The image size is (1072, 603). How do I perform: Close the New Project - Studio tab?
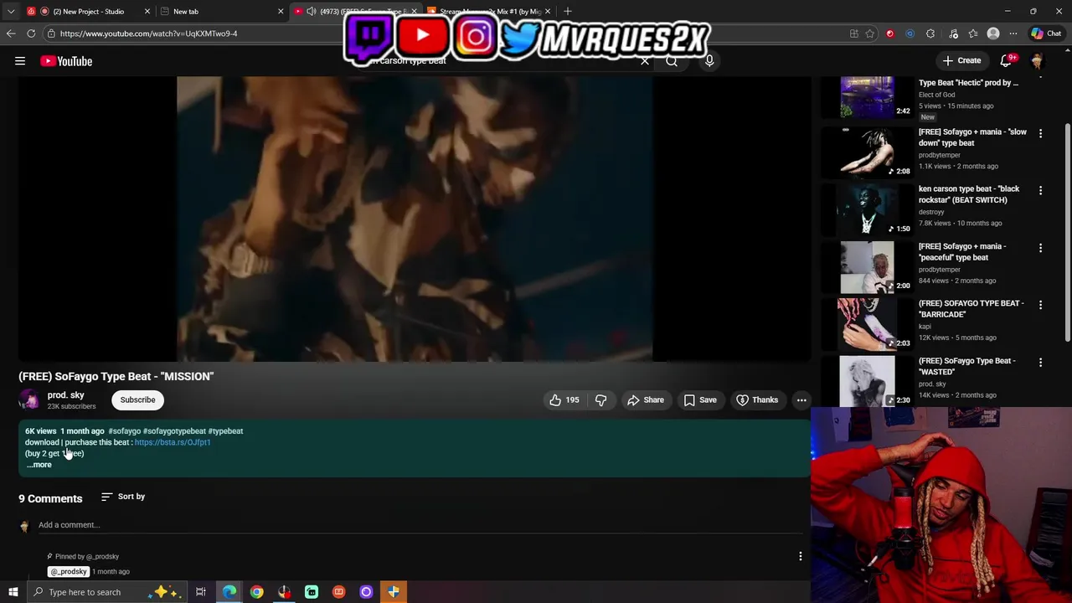147,11
